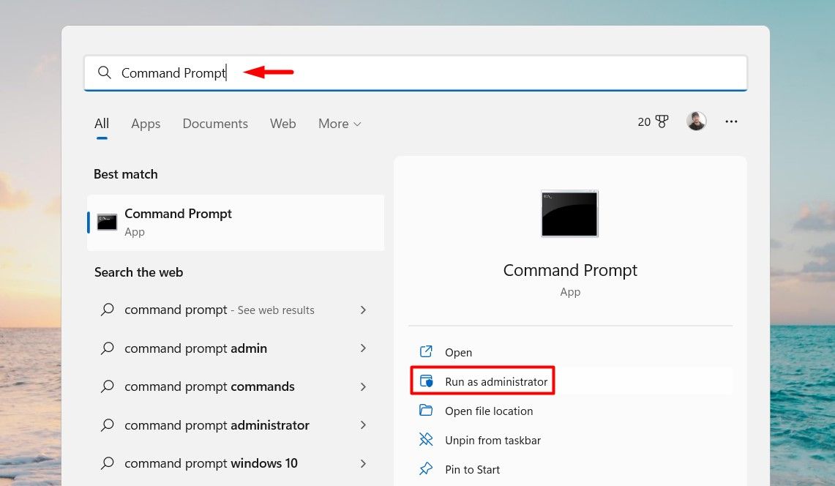Expand the command prompt commands suggestion arrow
The image size is (835, 486).
pos(363,386)
